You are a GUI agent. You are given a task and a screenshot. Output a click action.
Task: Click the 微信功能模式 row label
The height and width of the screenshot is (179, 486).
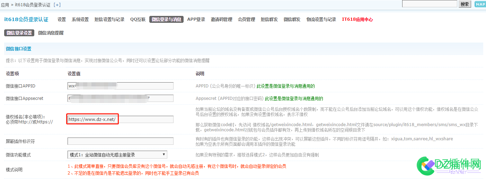click(18, 155)
